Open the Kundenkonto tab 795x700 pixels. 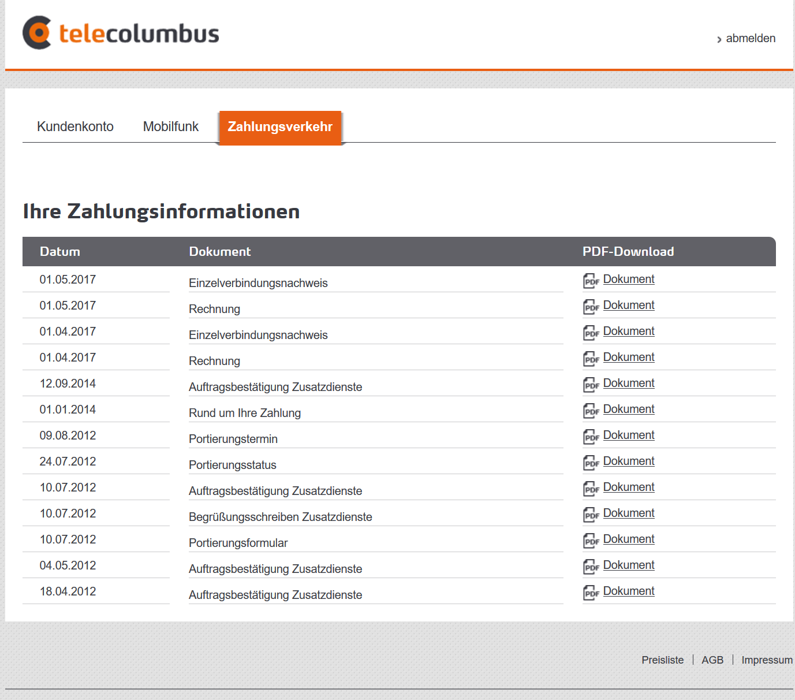click(75, 126)
